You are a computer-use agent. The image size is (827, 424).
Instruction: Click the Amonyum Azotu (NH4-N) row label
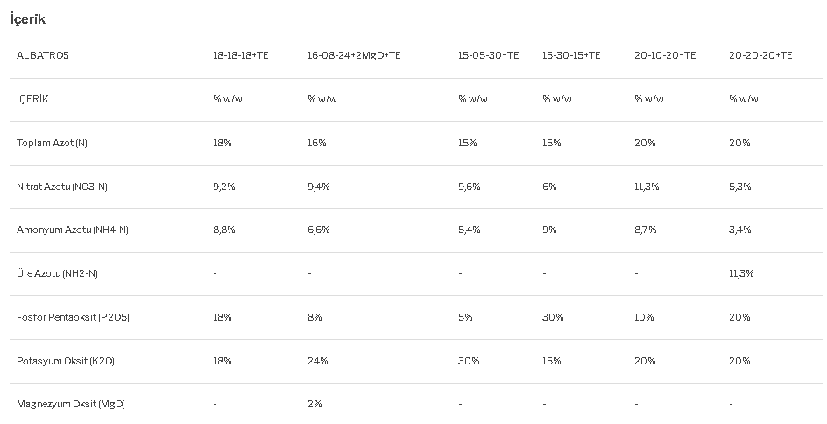(x=72, y=230)
